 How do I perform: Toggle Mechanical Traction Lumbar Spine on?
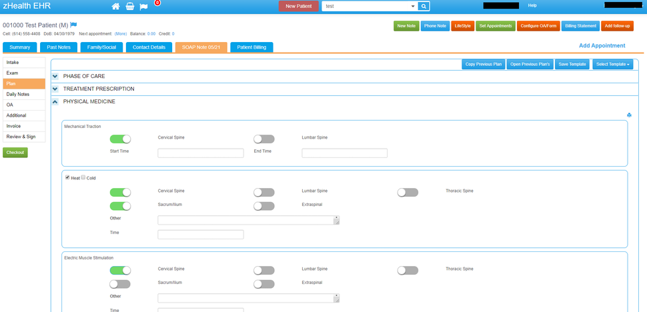coord(264,139)
